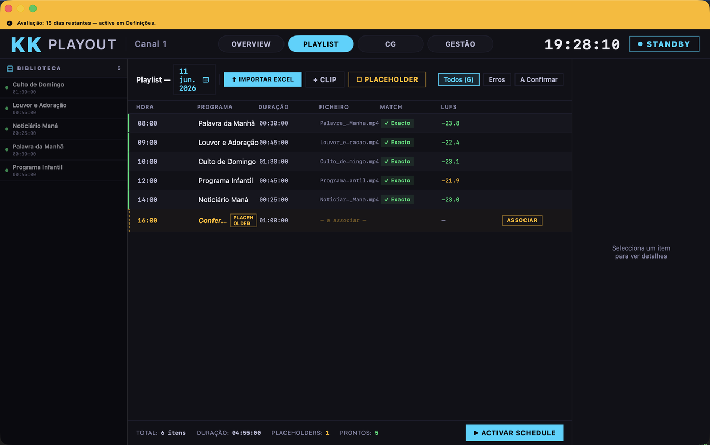
Task: Select the 10:00 Culto de Domingo row
Action: [x=350, y=161]
